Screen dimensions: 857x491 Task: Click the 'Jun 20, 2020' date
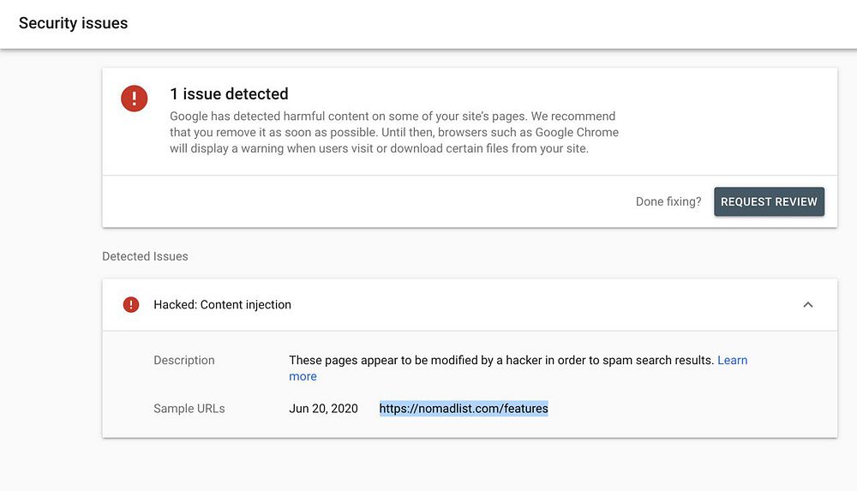pyautogui.click(x=322, y=409)
